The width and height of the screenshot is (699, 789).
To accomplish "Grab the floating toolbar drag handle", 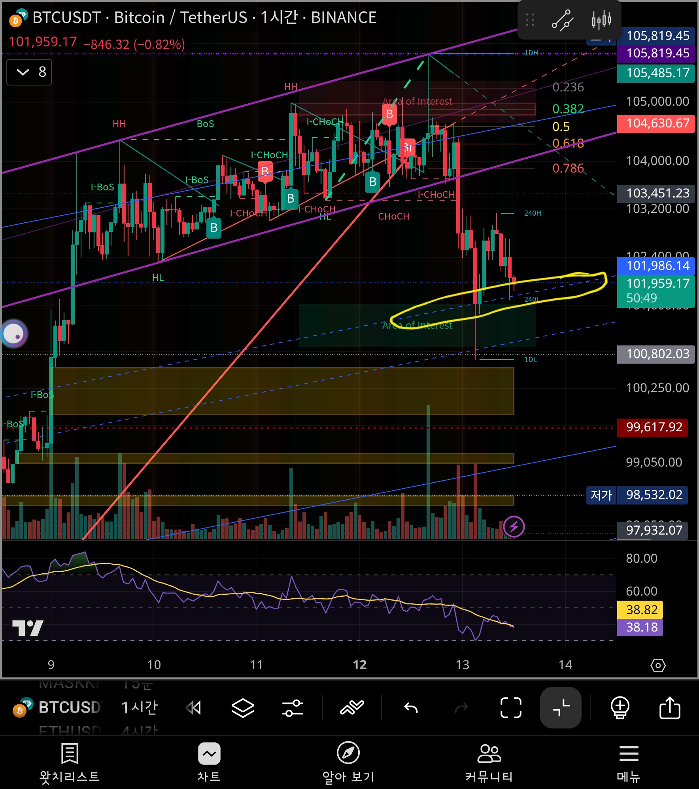I will 530,20.
